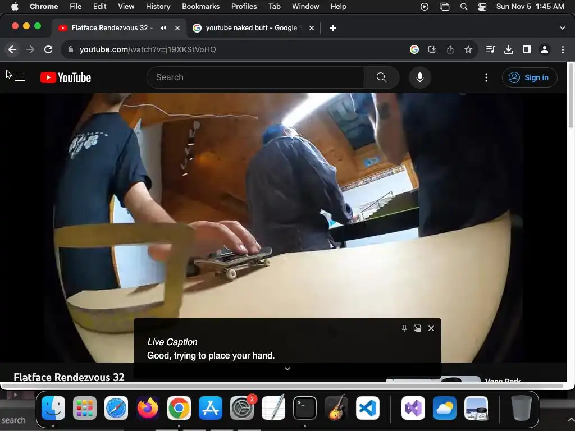Open the Apple menu
This screenshot has width=575, height=431.
coord(15,6)
